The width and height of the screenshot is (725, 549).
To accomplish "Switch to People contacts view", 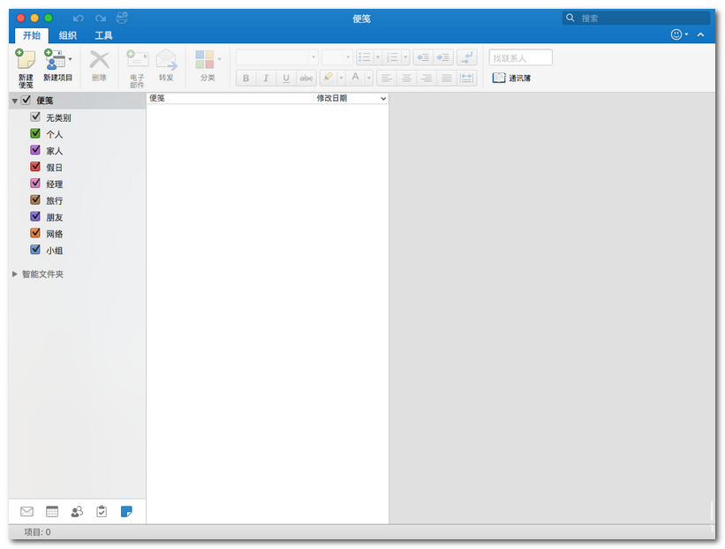I will pyautogui.click(x=77, y=512).
